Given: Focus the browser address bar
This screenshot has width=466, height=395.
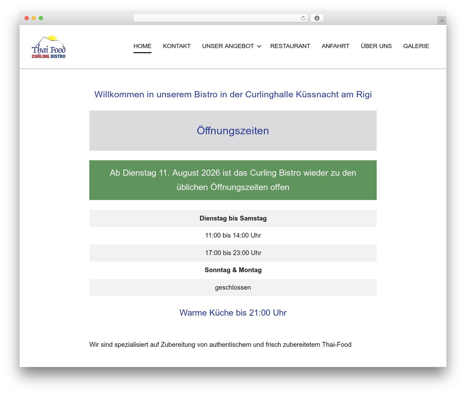Looking at the screenshot, I should (220, 18).
